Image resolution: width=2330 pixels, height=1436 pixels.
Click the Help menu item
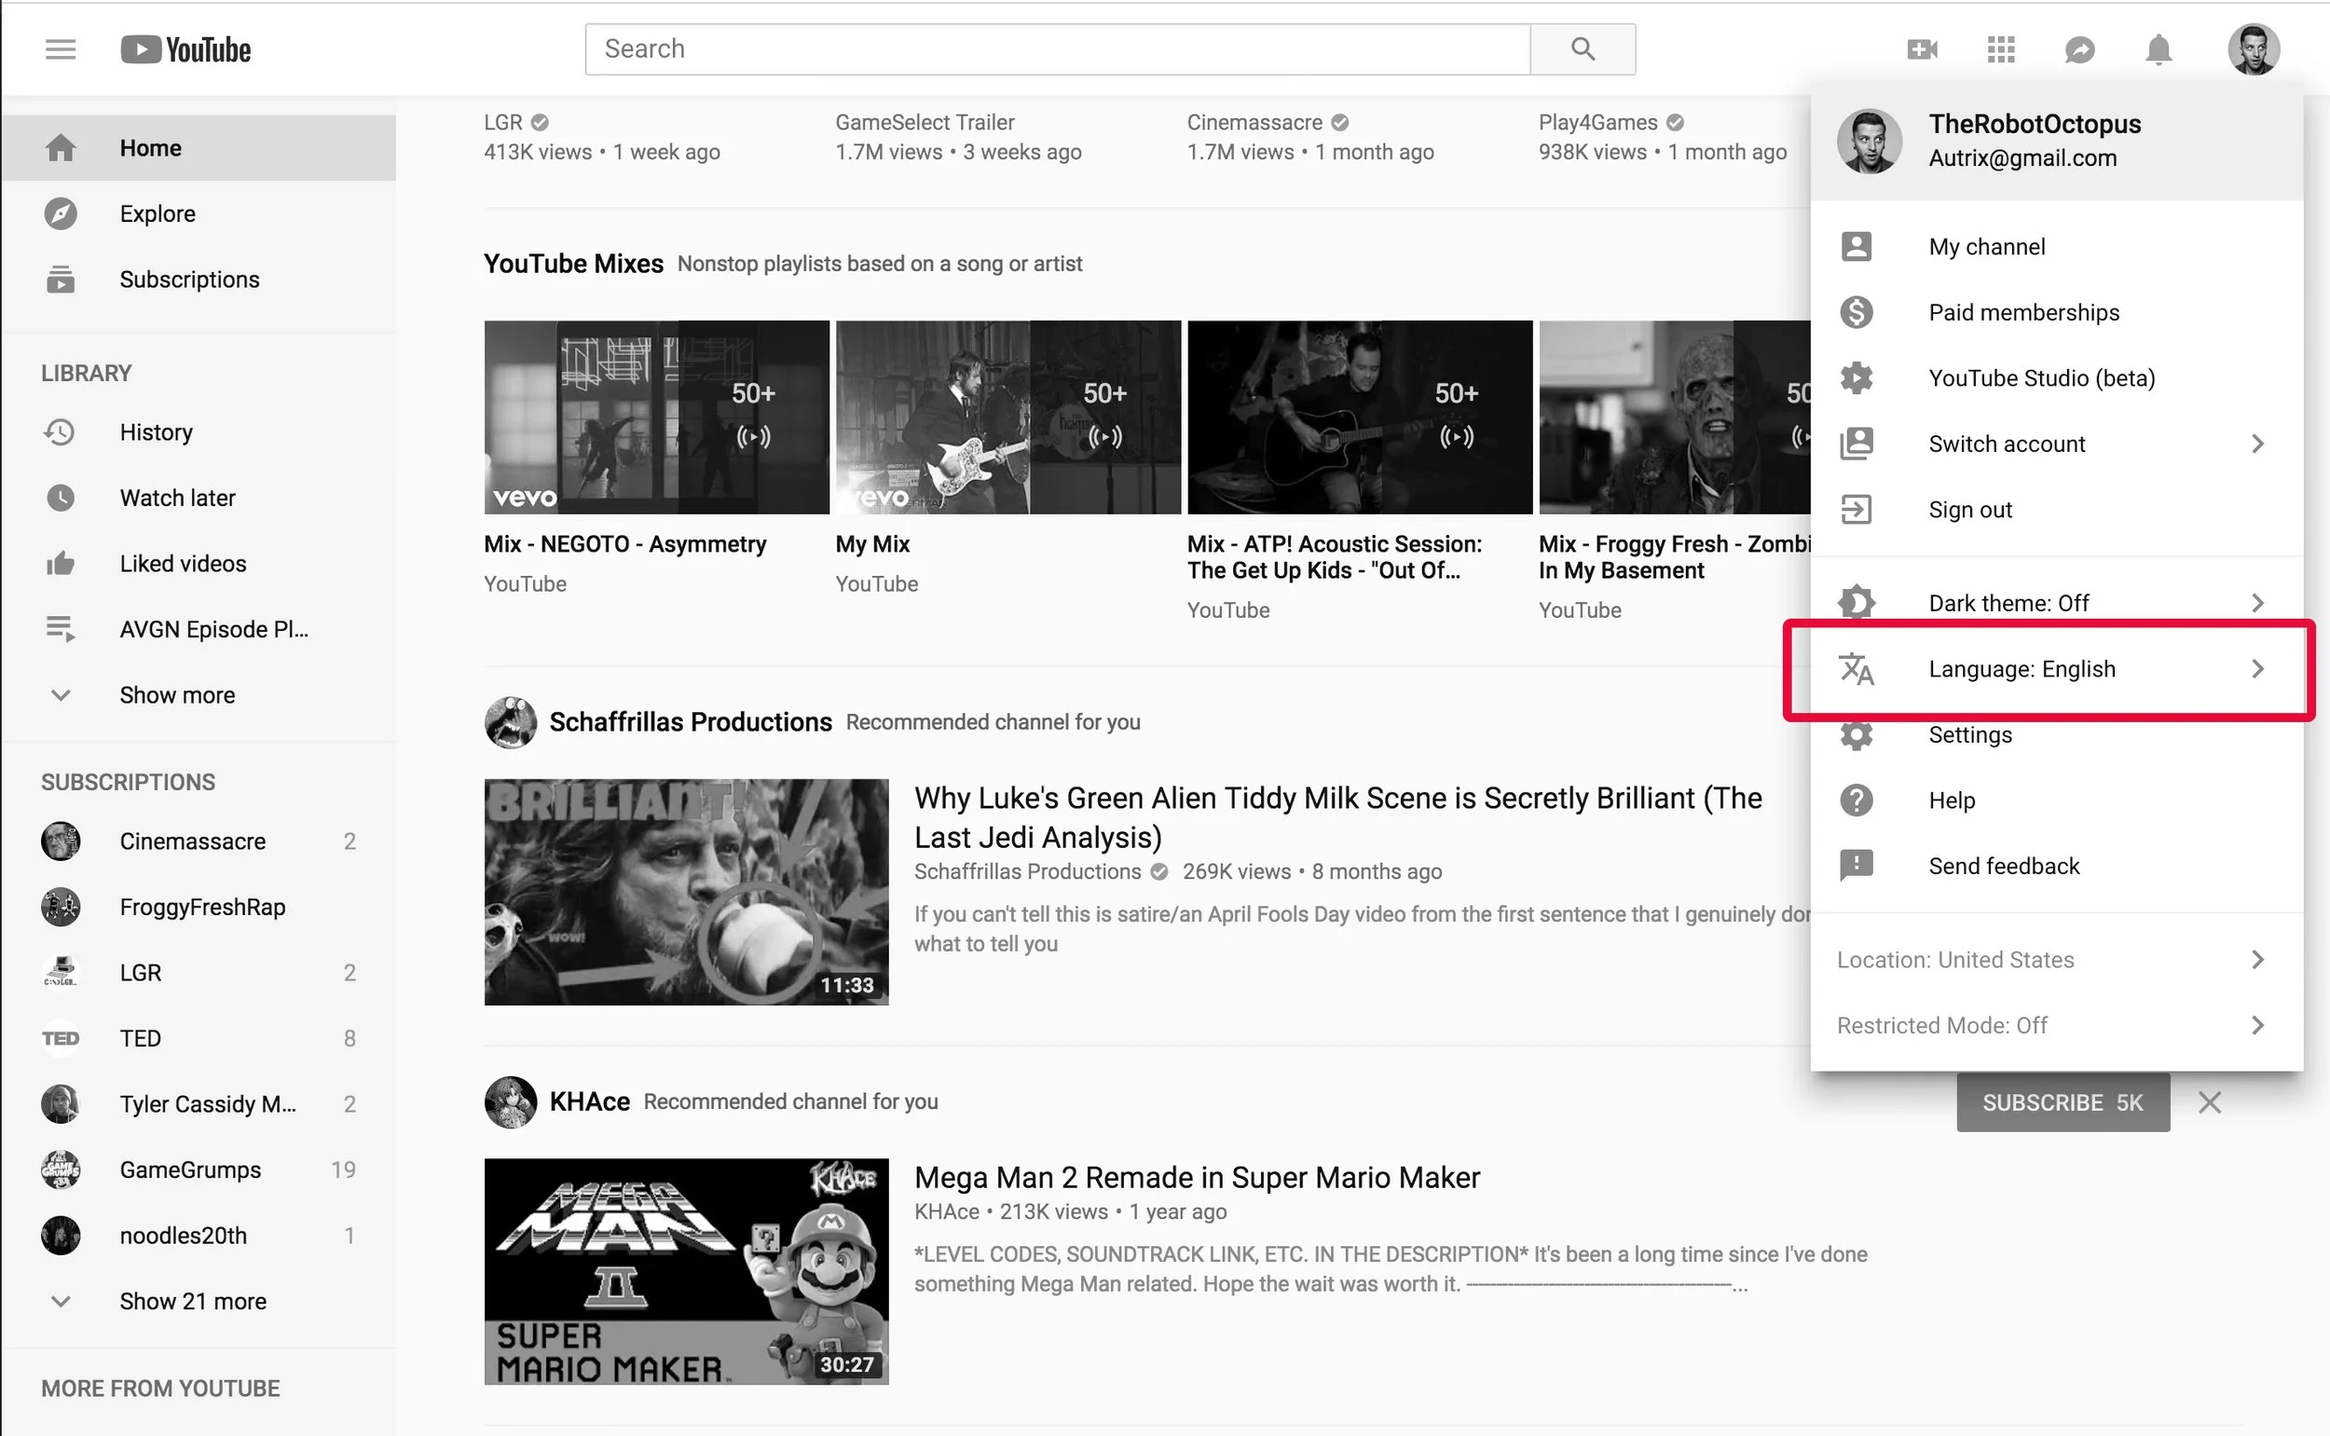(x=2056, y=800)
